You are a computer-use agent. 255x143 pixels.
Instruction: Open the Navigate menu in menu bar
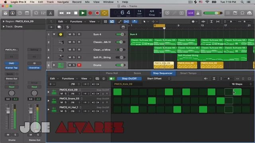pos(63,2)
